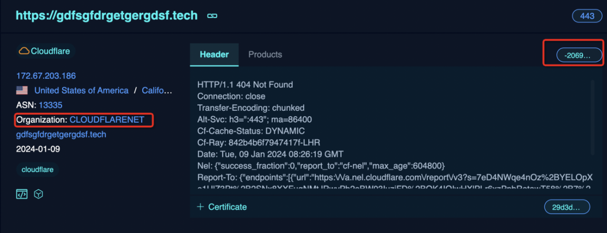Image resolution: width=607 pixels, height=233 pixels.
Task: Select the Header tab
Action: (214, 54)
